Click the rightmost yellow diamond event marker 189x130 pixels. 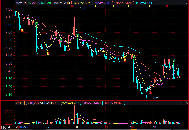coord(167,6)
